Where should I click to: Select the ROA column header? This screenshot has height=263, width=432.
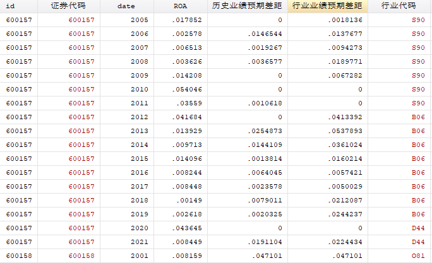pyautogui.click(x=180, y=6)
